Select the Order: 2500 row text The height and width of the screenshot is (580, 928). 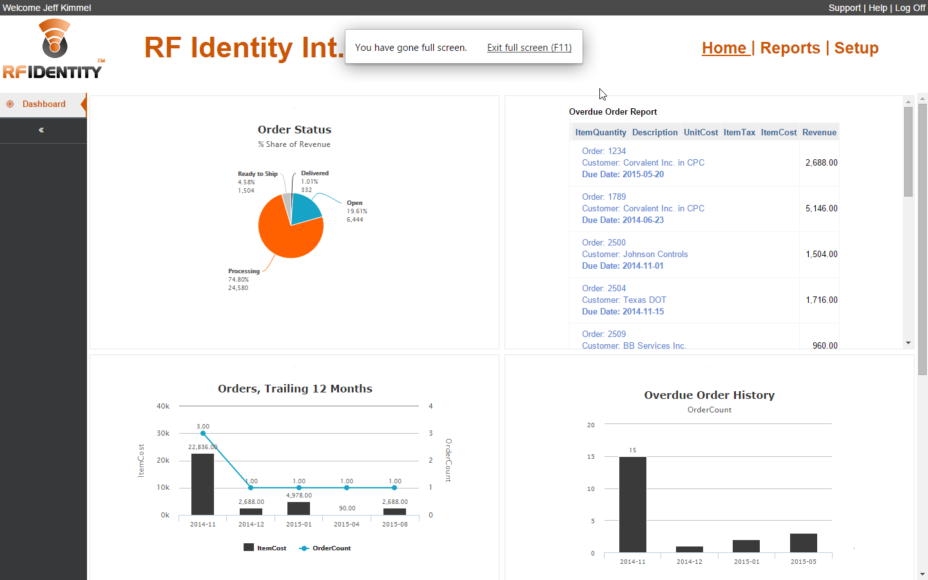tap(604, 242)
